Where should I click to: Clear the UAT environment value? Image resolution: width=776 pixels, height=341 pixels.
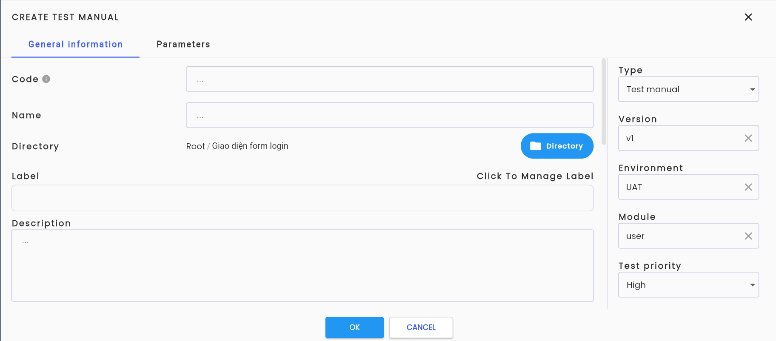click(x=748, y=187)
